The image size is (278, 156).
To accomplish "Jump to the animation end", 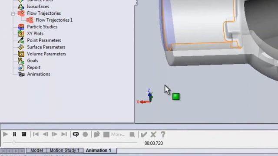I will 64,134.
